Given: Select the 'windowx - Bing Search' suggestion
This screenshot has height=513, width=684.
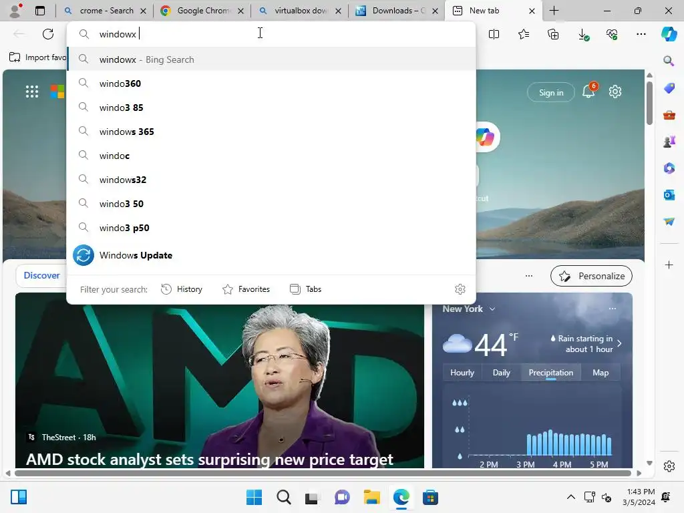Looking at the screenshot, I should tap(271, 59).
